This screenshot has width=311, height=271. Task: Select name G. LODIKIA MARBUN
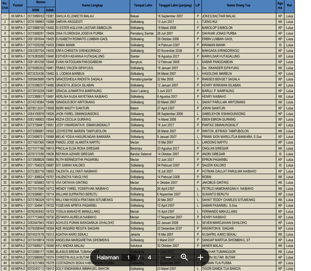tap(70, 74)
